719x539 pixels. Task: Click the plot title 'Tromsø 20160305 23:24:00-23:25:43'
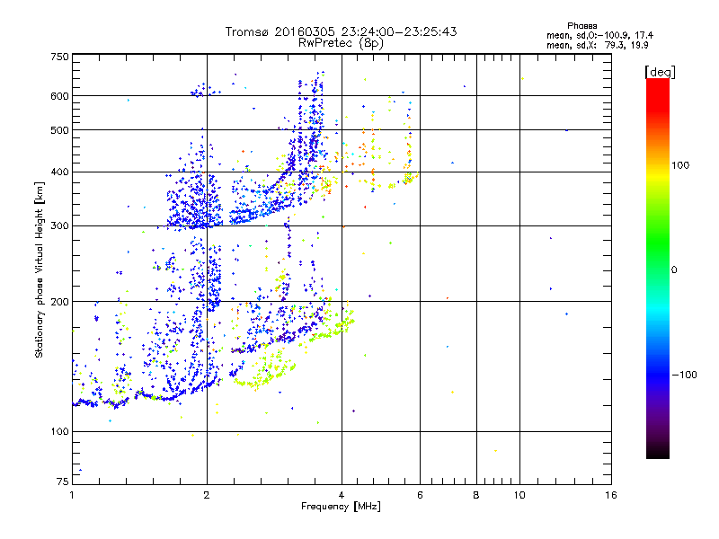pos(341,31)
